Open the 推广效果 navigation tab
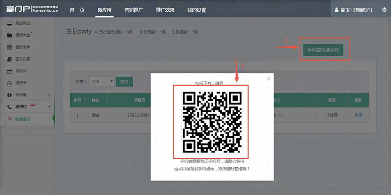This screenshot has height=195, width=391. point(165,10)
